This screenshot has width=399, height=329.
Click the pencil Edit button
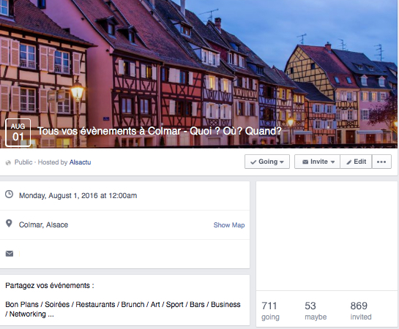356,162
